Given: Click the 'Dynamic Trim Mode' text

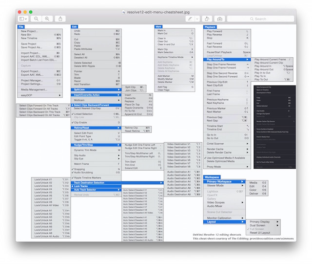Looking at the screenshot, I should tap(85, 150).
